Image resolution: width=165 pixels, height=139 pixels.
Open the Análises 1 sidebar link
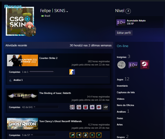[123, 111]
